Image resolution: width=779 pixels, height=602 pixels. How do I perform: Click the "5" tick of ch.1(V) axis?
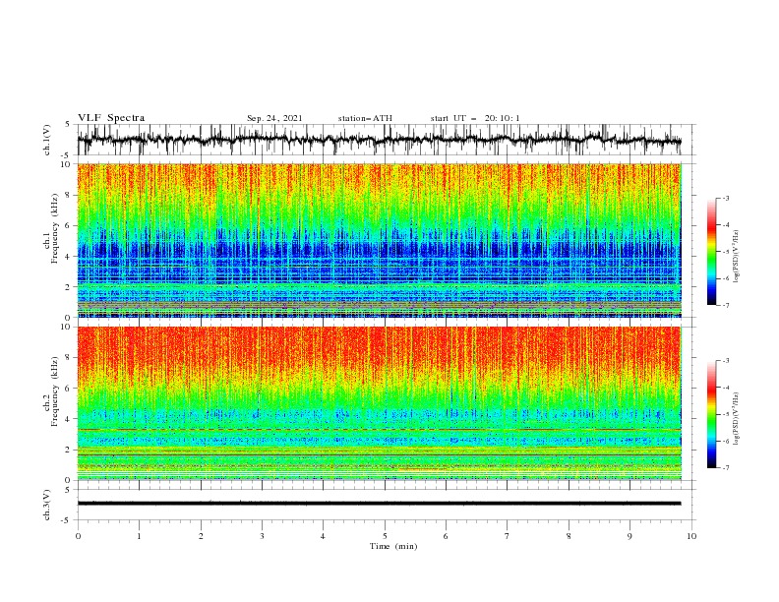pyautogui.click(x=68, y=125)
